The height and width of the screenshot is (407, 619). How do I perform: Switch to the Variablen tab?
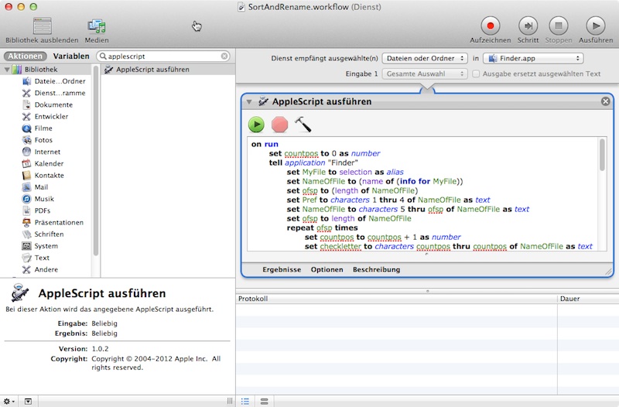point(71,56)
